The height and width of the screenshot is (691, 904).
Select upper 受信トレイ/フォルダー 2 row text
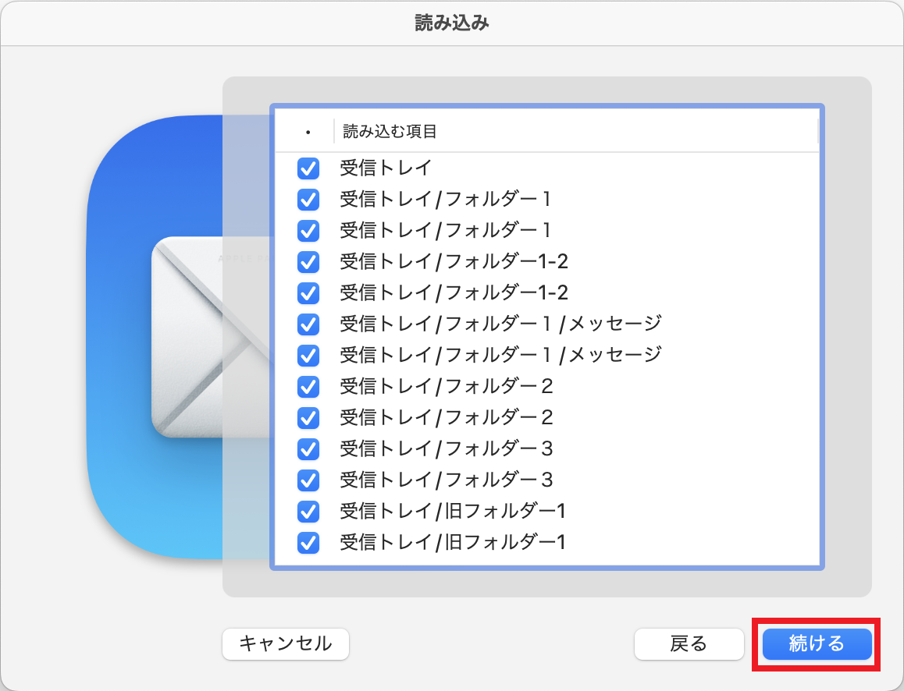[447, 386]
